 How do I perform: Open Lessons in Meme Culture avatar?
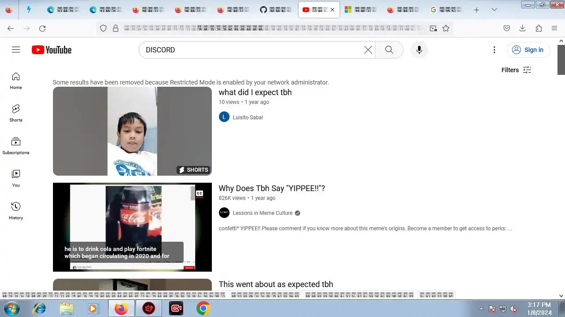(x=224, y=213)
